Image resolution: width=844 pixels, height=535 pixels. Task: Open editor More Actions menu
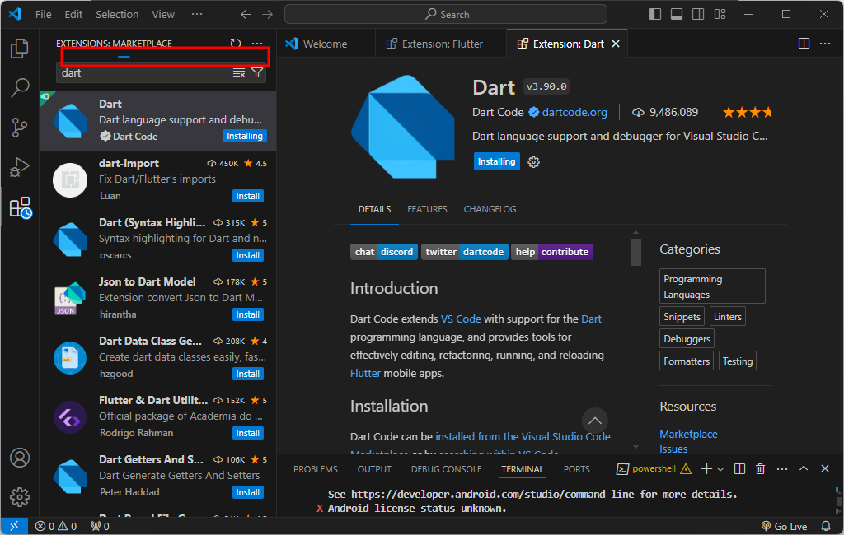coord(825,44)
